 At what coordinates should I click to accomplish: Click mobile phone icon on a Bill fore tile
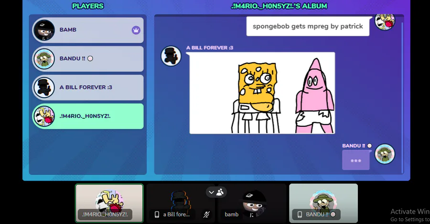coord(157,214)
